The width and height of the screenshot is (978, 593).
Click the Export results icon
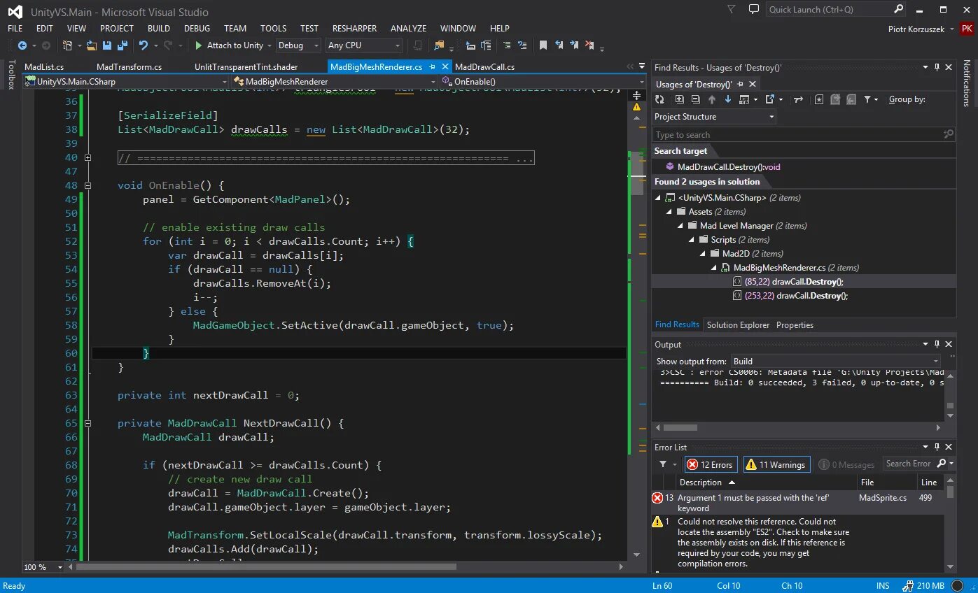point(770,99)
